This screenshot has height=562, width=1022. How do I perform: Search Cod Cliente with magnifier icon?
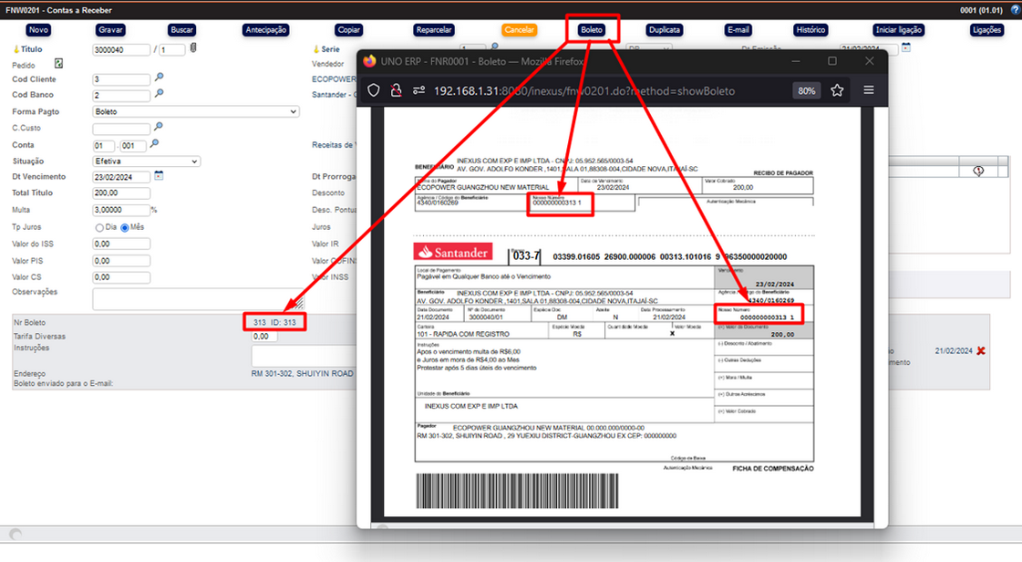[159, 78]
